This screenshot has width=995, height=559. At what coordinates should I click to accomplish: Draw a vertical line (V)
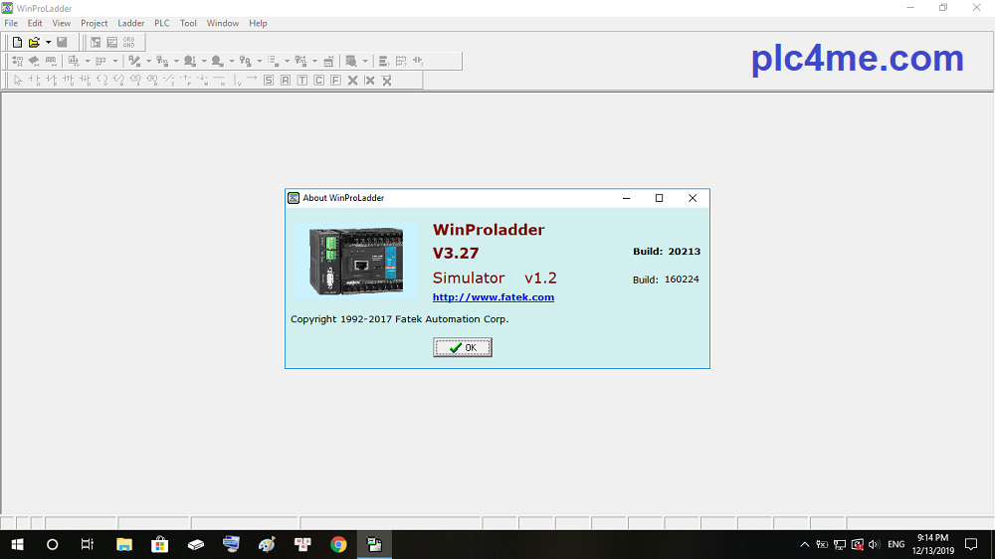click(x=238, y=80)
